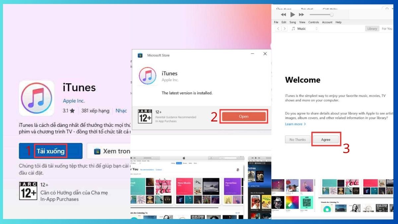The width and height of the screenshot is (398, 224).
Task: Click the Microsoft Store logo in dialog title
Action: [x=140, y=55]
